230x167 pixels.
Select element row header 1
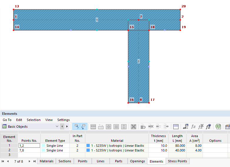pyautogui.click(x=9, y=146)
